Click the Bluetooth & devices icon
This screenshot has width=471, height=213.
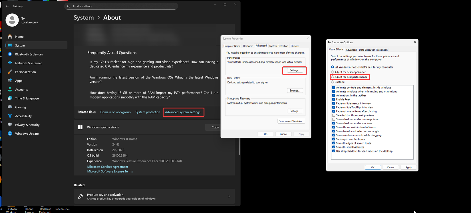pyautogui.click(x=10, y=54)
